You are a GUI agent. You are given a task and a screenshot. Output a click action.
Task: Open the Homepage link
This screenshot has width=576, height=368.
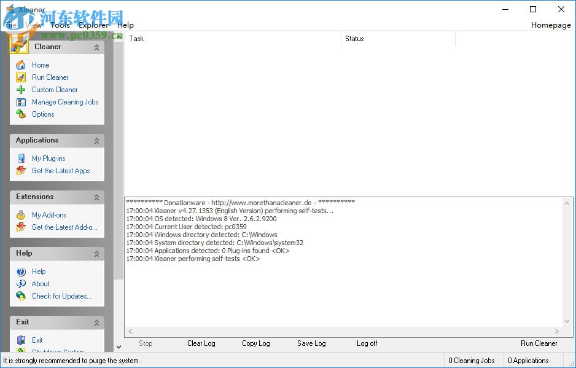pyautogui.click(x=550, y=25)
